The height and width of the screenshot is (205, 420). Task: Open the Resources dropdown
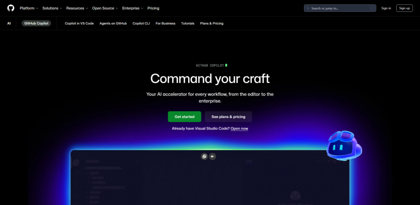[x=77, y=8]
